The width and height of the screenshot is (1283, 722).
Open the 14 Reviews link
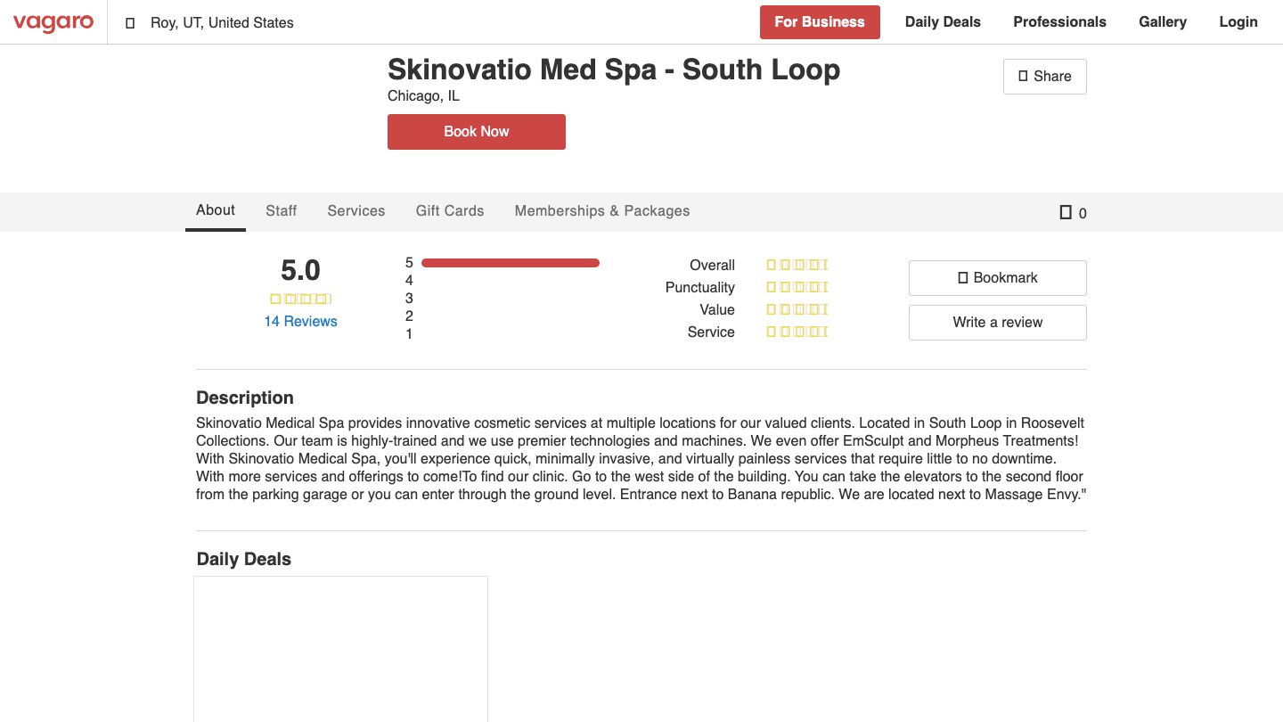(x=300, y=321)
